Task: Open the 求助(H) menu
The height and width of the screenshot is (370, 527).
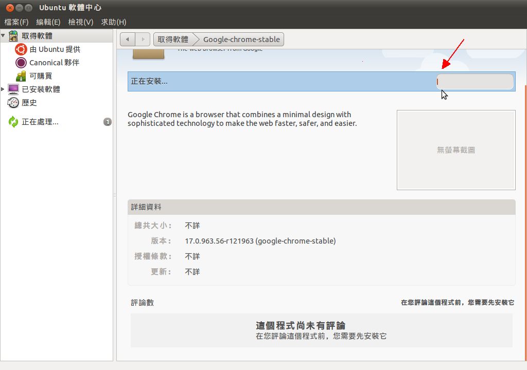Action: click(x=113, y=22)
